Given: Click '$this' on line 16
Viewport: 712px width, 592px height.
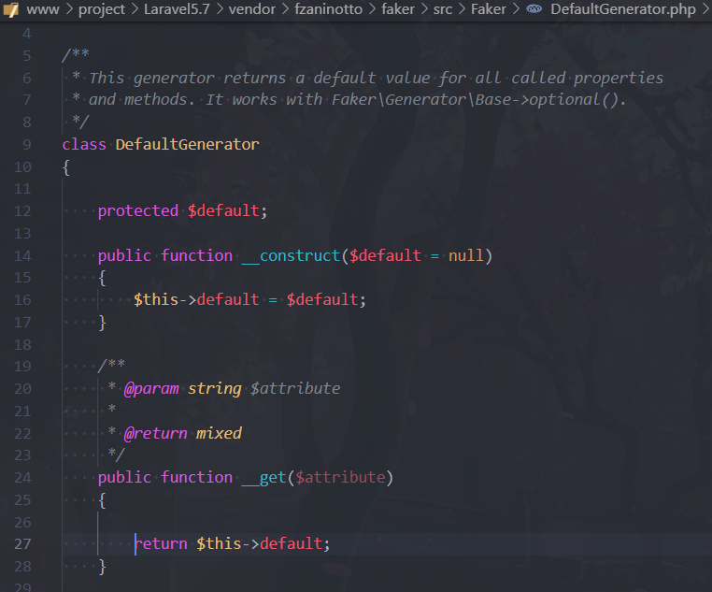Looking at the screenshot, I should pos(156,300).
